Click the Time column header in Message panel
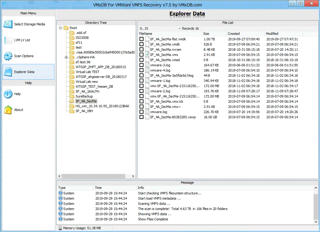The image size is (320, 232). (x=115, y=188)
